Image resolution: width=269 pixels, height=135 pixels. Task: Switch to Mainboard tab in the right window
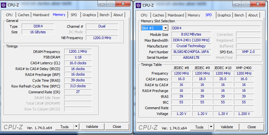point(176,15)
